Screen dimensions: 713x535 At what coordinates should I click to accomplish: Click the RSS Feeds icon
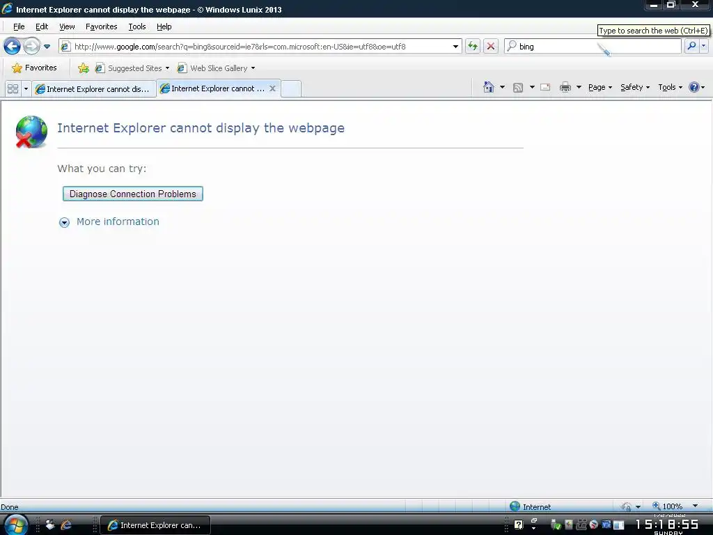518,87
